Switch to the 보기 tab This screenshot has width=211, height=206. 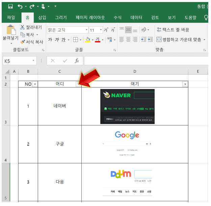[172, 17]
